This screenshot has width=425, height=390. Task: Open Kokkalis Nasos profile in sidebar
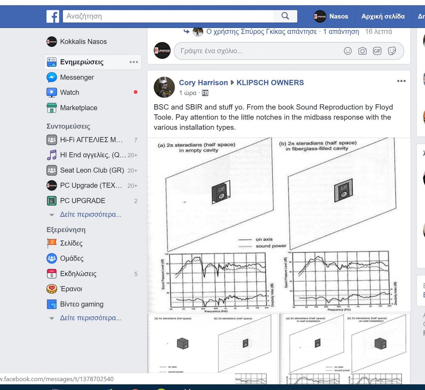coord(83,42)
